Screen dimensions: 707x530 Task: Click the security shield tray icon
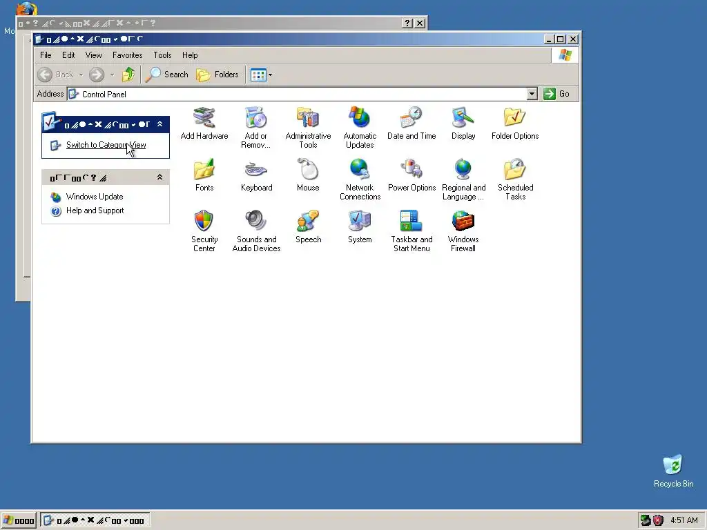658,520
